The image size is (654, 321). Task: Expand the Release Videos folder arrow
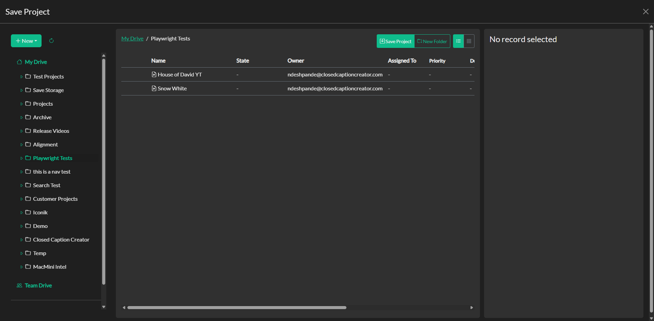[x=21, y=131]
